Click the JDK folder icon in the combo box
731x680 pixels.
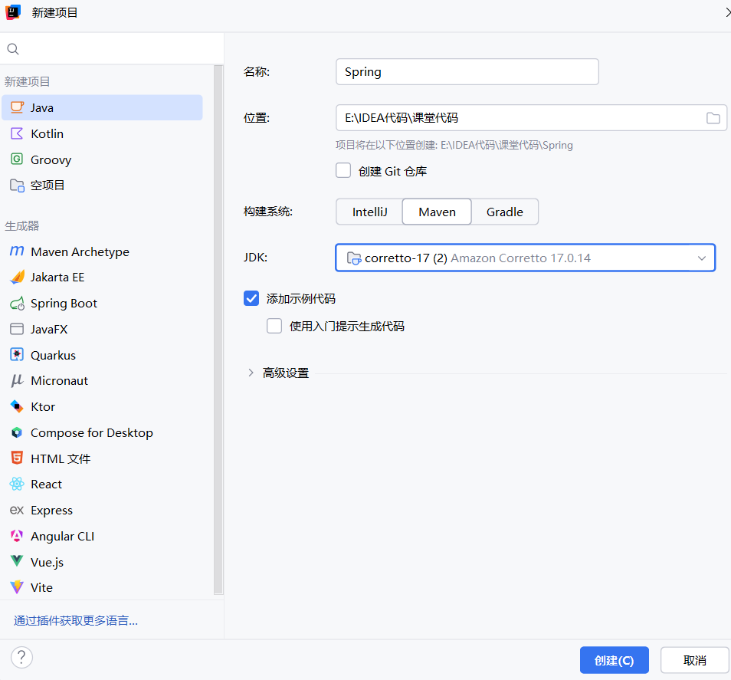click(x=354, y=258)
